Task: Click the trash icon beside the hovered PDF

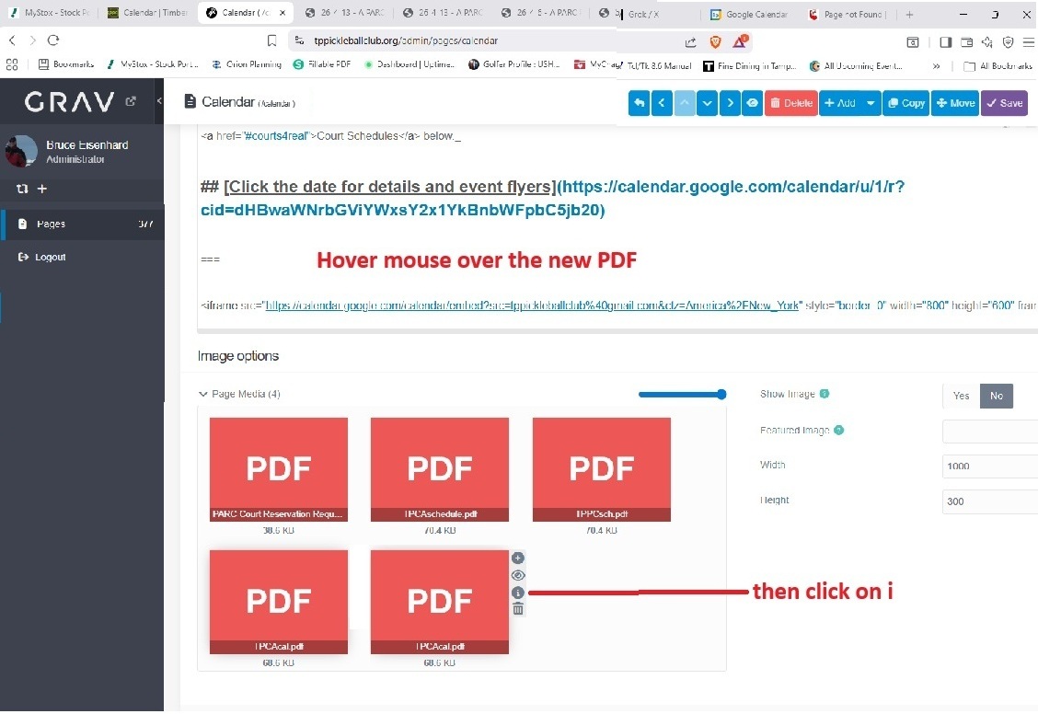Action: pos(518,610)
